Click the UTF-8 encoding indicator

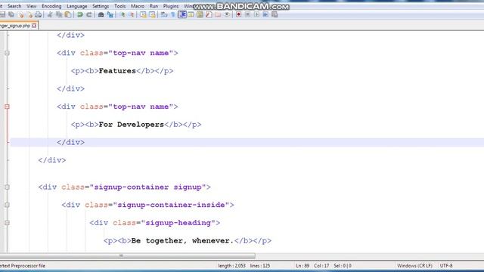(x=446, y=266)
